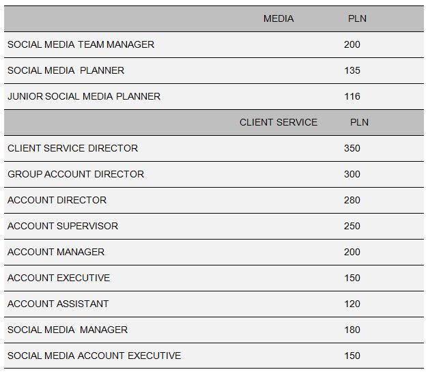The width and height of the screenshot is (428, 374).
Task: Click the SOCIAL MEDIA TEAM MANAGER cell
Action: [x=81, y=44]
